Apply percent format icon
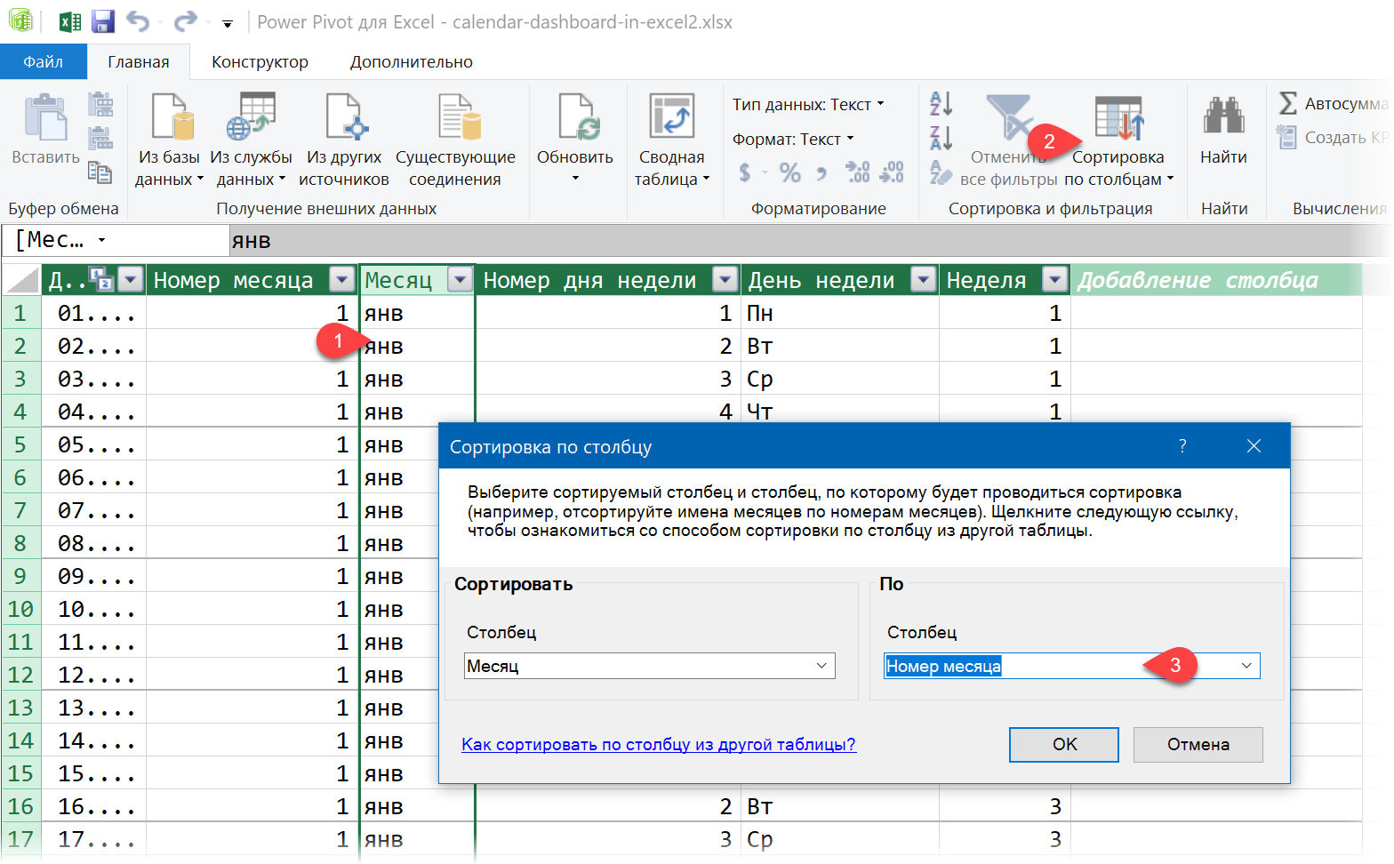1394x864 pixels. [789, 172]
